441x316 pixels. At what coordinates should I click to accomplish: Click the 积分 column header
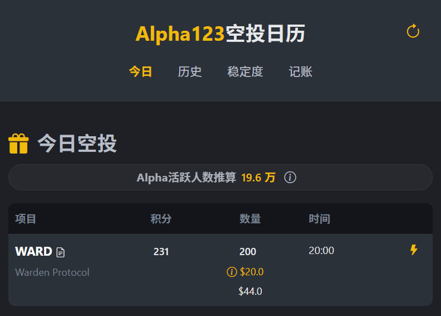point(161,219)
